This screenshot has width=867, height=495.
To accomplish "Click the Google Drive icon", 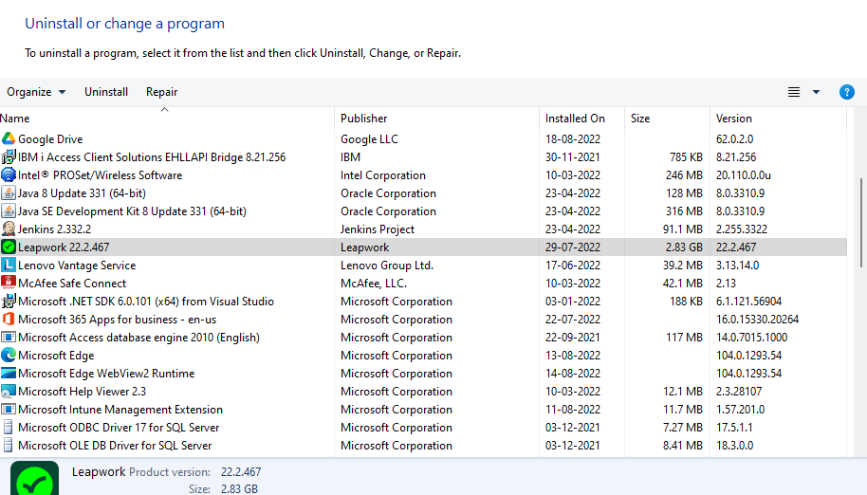I will (x=9, y=139).
